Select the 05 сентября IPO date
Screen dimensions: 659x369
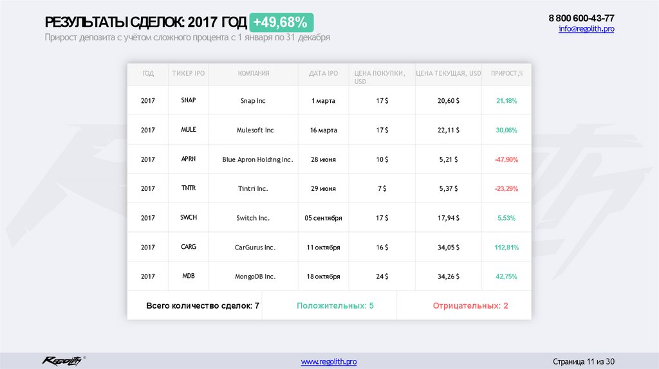click(x=323, y=218)
